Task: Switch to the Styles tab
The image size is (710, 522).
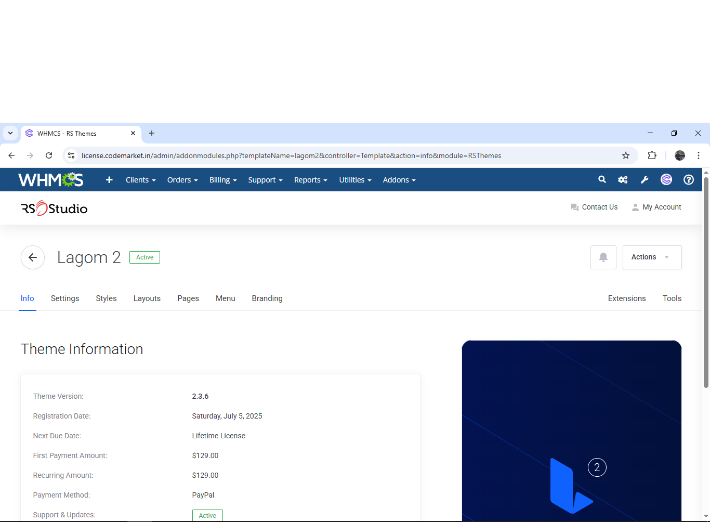Action: click(x=106, y=298)
